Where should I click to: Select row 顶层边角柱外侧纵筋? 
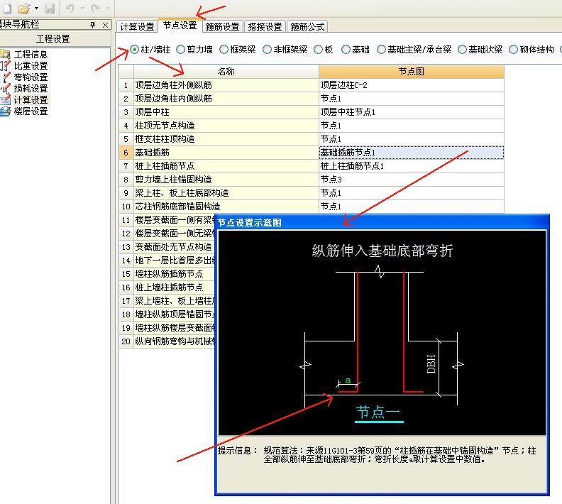[226, 85]
